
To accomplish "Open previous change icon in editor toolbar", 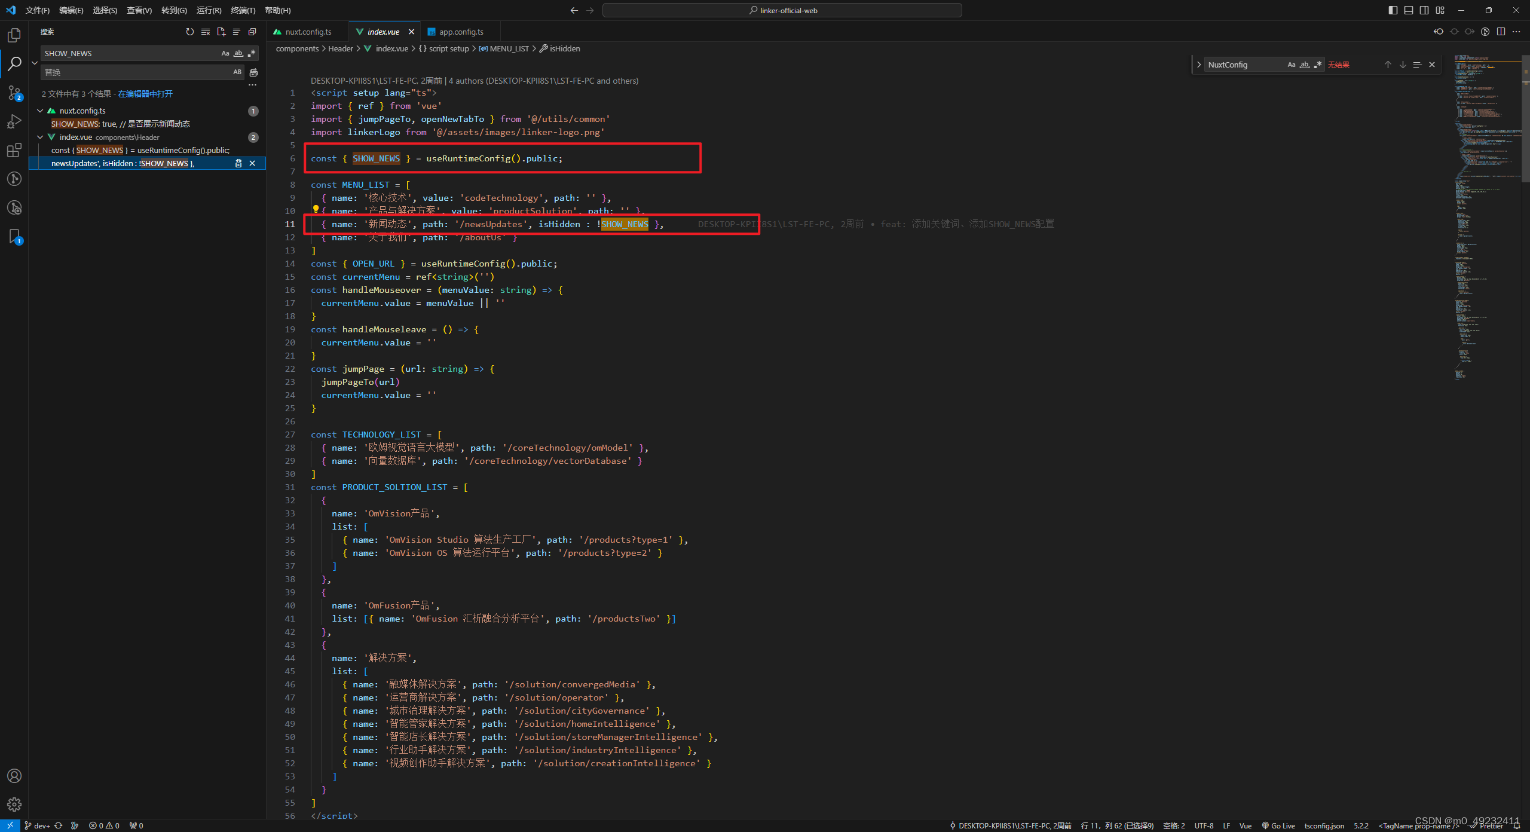I will (1439, 32).
